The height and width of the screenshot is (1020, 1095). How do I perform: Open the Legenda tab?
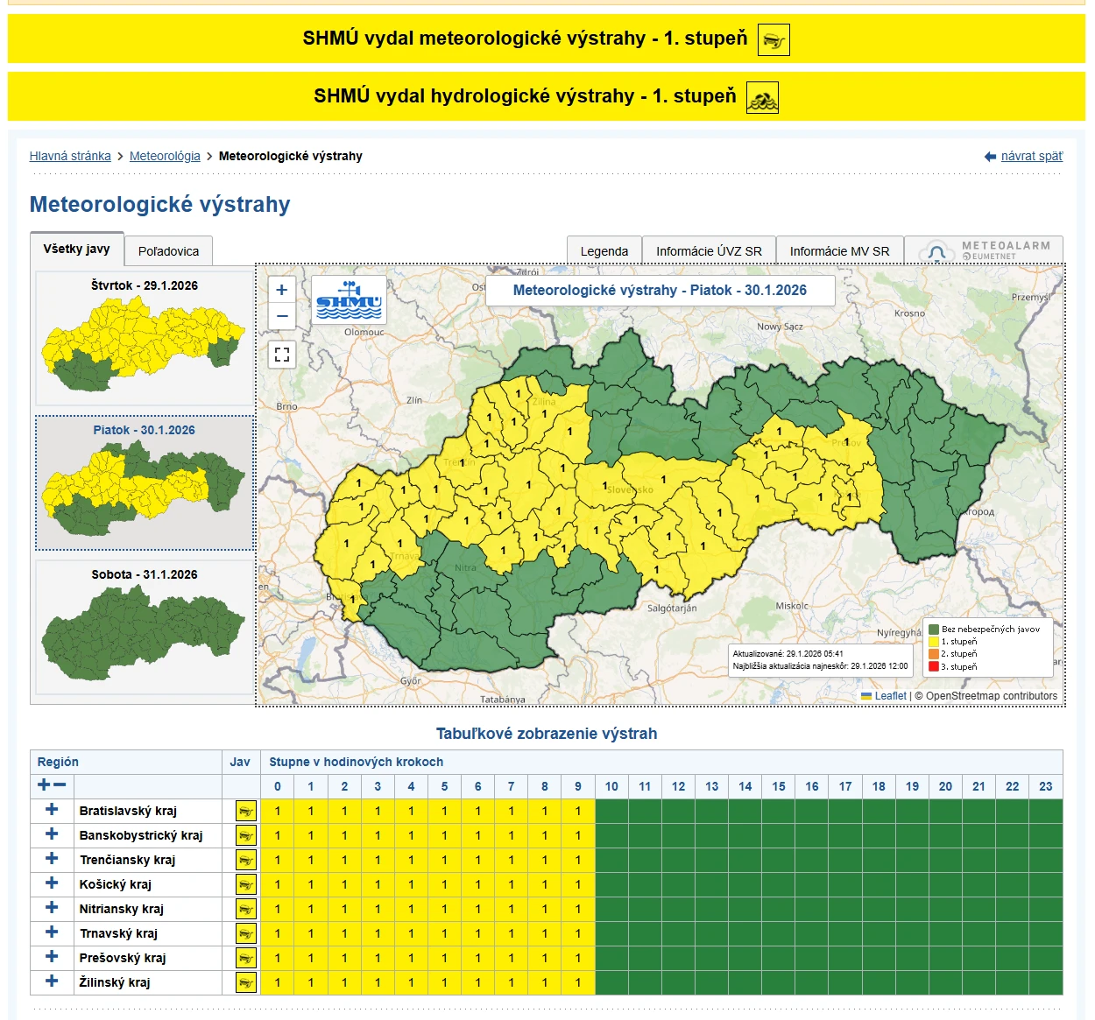(x=604, y=251)
